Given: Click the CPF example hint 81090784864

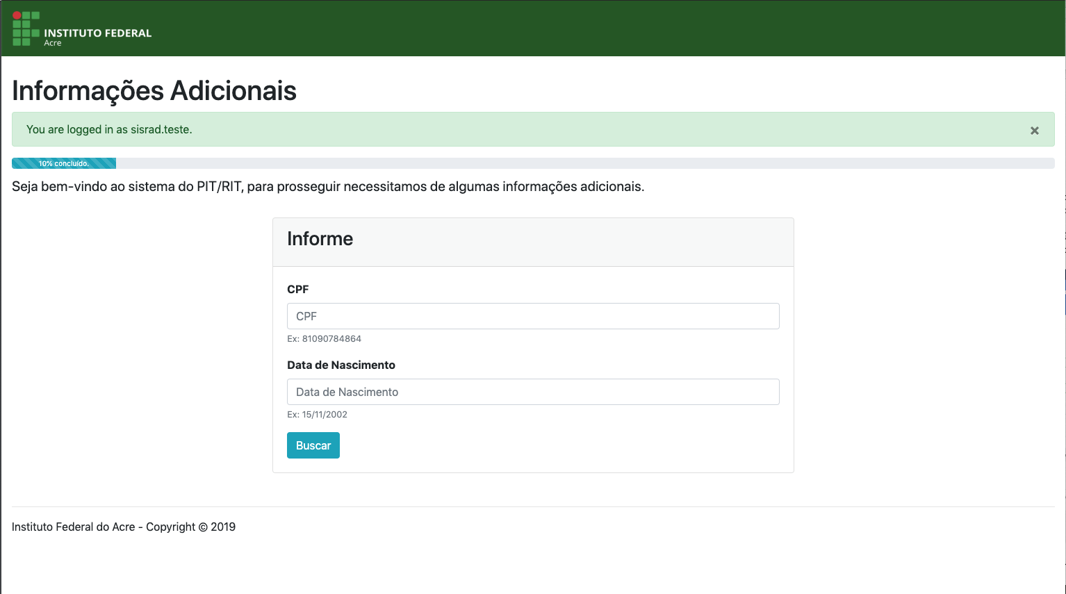Looking at the screenshot, I should [x=324, y=339].
